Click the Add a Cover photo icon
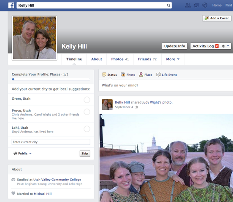233x202 pixels. pyautogui.click(x=206, y=18)
